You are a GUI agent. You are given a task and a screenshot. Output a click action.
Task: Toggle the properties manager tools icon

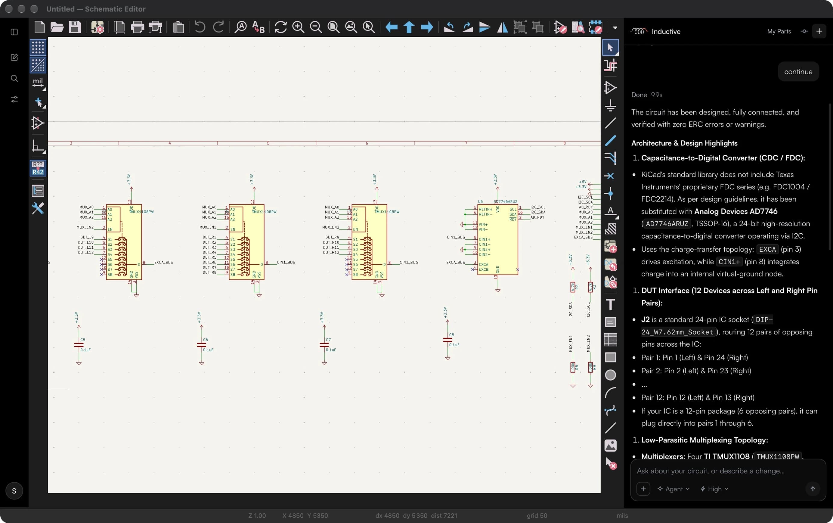38,208
